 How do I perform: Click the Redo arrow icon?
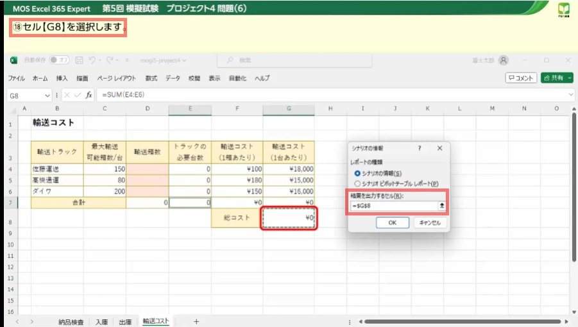110,60
